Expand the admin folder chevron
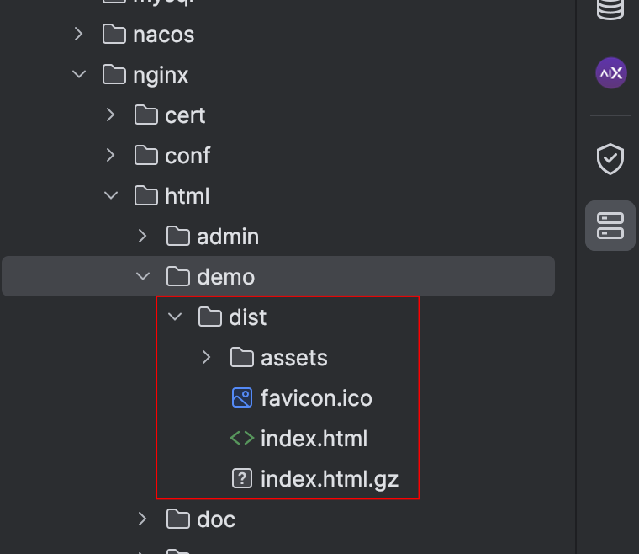The height and width of the screenshot is (554, 639). 143,237
